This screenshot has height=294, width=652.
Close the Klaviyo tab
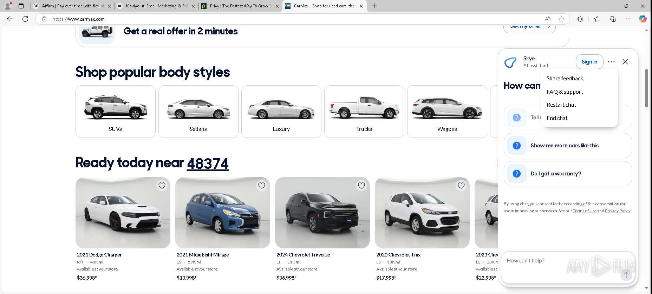(x=193, y=6)
